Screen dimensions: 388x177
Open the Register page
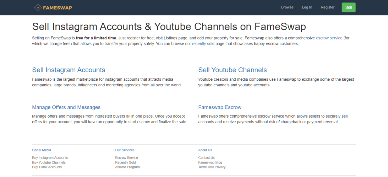(328, 7)
